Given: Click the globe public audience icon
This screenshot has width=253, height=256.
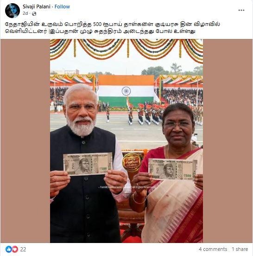Looking at the screenshot, I should [x=34, y=14].
